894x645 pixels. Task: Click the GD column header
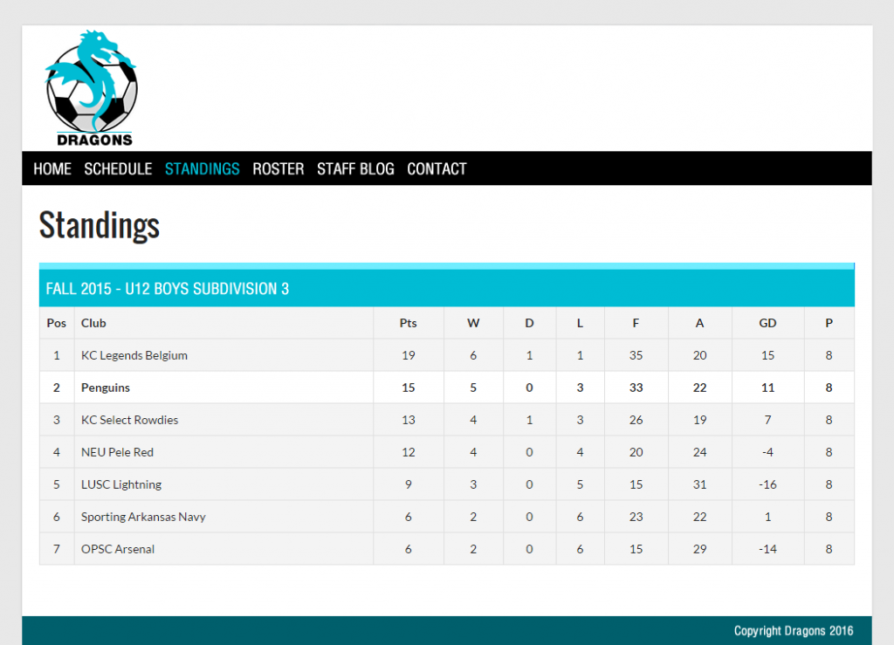coord(767,323)
